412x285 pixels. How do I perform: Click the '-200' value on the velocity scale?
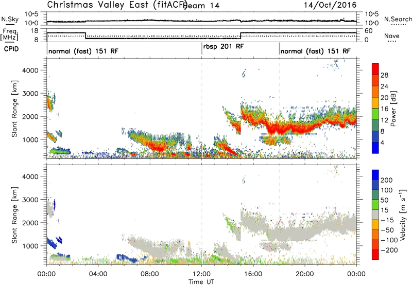point(390,250)
